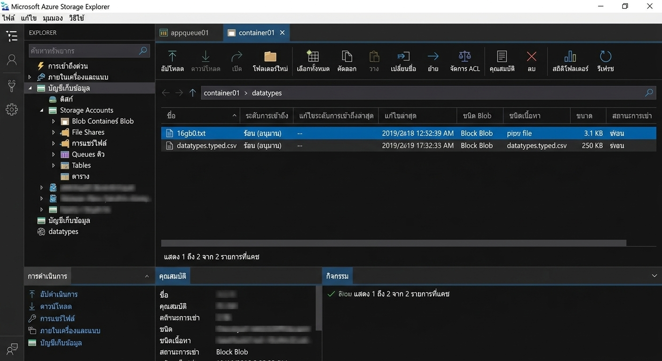Image resolution: width=662 pixels, height=361 pixels.
Task: Open the settings gear in sidebar
Action: pyautogui.click(x=12, y=110)
